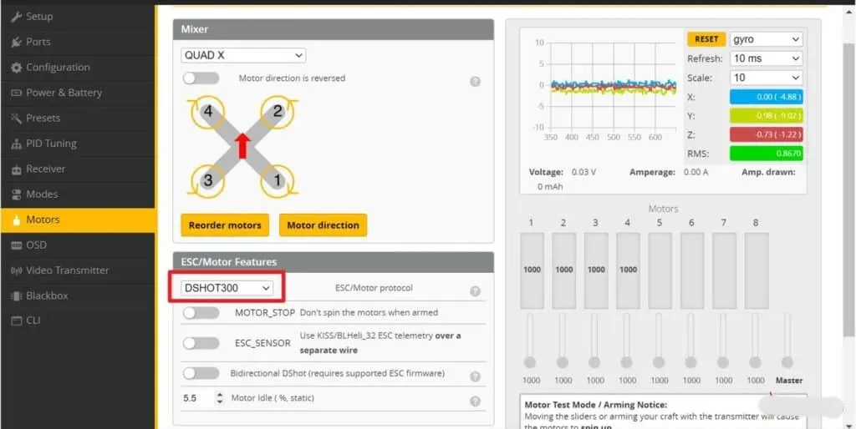This screenshot has height=429, width=856.
Task: Open the gyro sensor dropdown
Action: pyautogui.click(x=766, y=39)
